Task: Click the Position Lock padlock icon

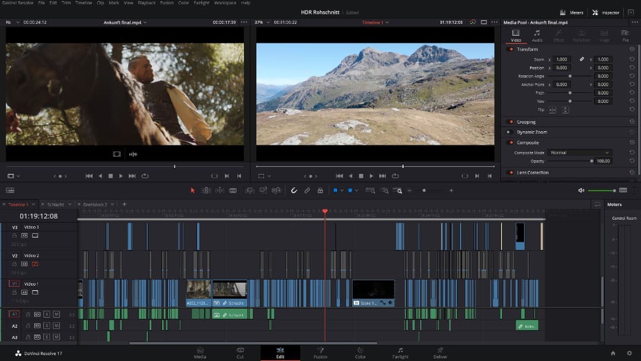Action: [x=320, y=191]
